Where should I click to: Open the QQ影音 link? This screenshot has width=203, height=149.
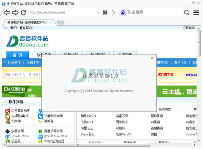point(155,122)
